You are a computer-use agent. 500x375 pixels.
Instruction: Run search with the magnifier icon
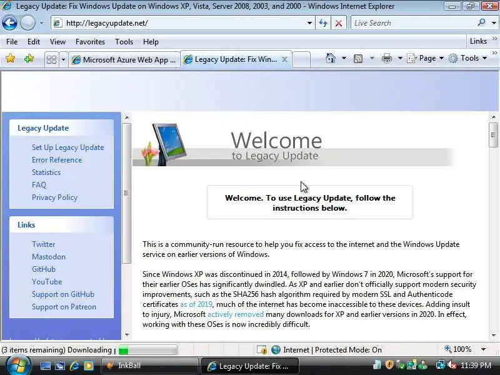[481, 22]
